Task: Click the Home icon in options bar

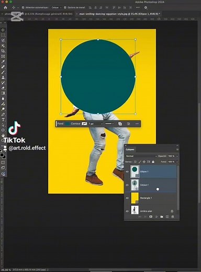Action: click(5, 7)
